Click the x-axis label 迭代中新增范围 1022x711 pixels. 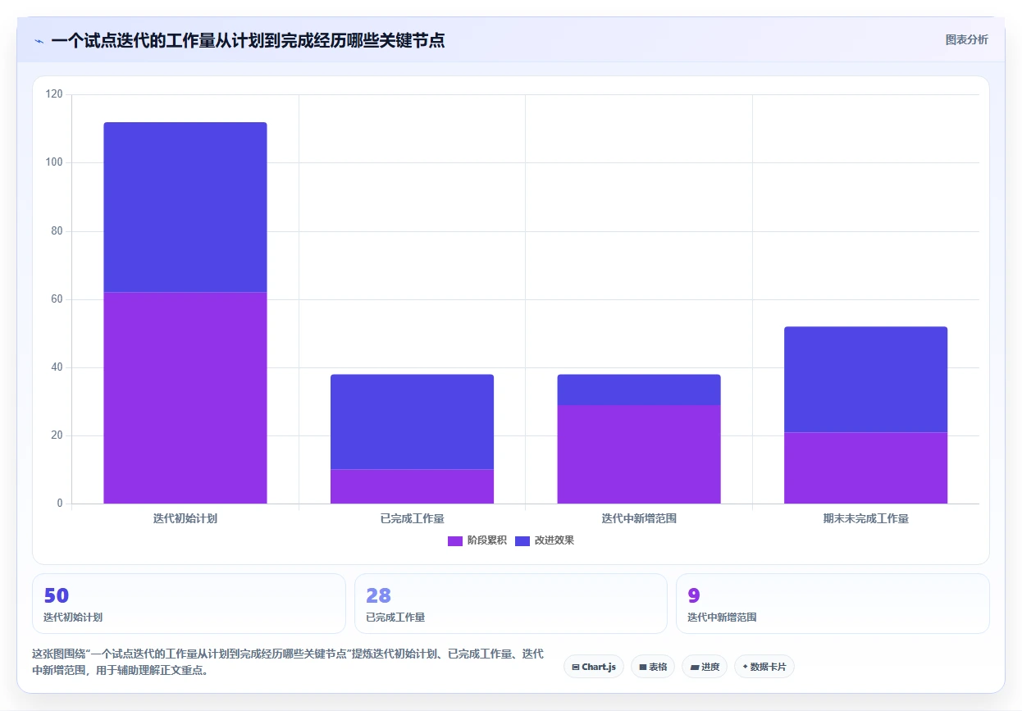[639, 518]
